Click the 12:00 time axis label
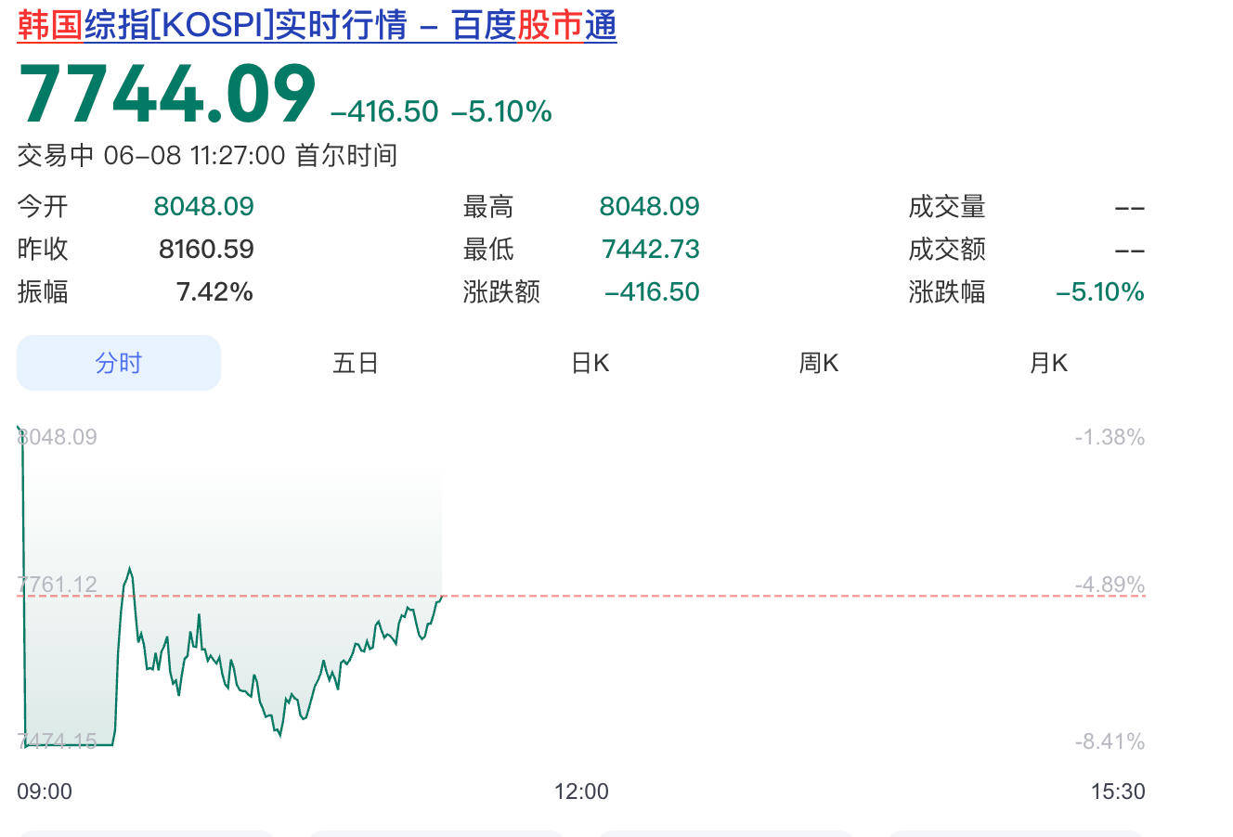1233x837 pixels. (581, 792)
